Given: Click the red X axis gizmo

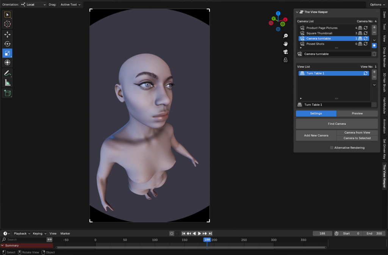Looking at the screenshot, I should [285, 19].
